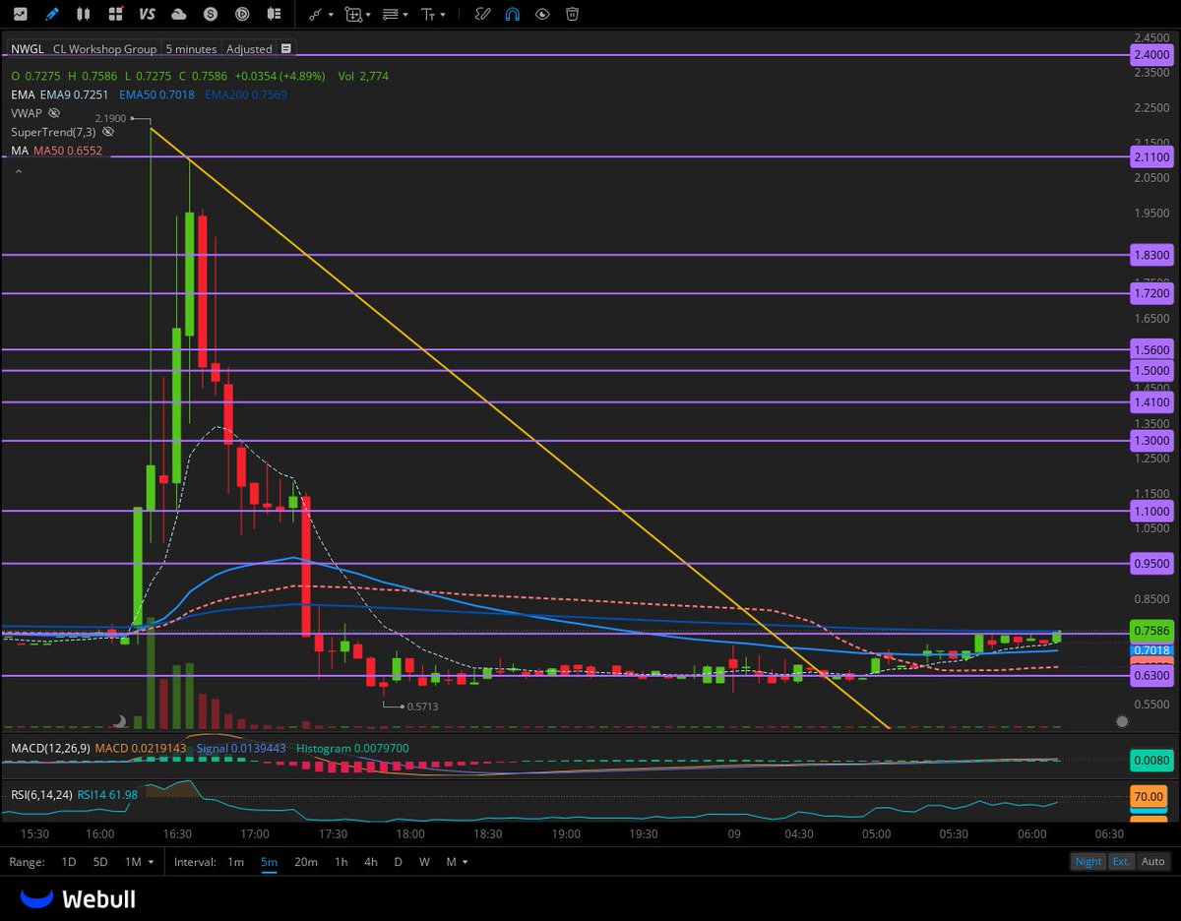Set range to 5D

pos(100,862)
